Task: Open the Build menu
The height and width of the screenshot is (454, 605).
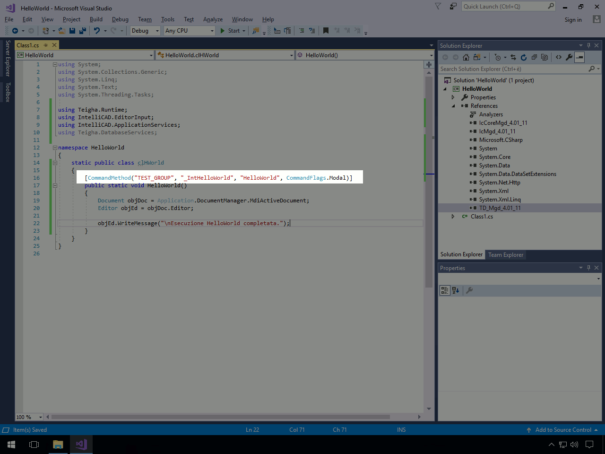Action: pos(96,19)
